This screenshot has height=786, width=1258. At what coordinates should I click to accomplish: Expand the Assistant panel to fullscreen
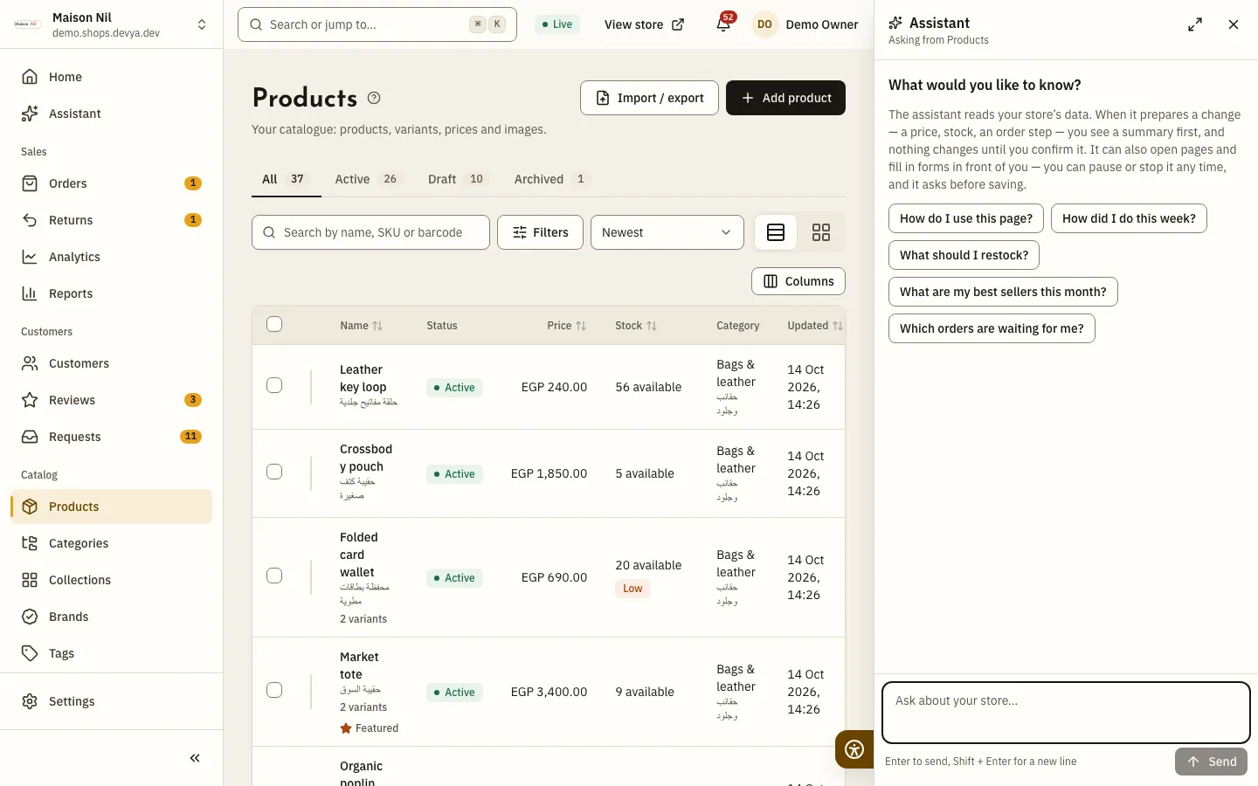pyautogui.click(x=1195, y=24)
